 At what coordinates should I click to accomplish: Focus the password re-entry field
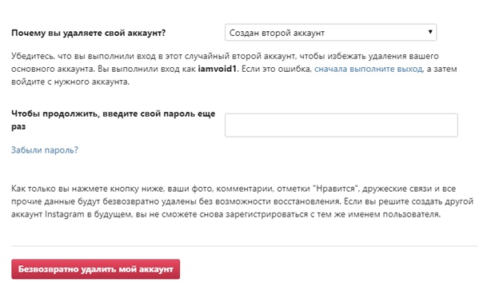[x=341, y=125]
